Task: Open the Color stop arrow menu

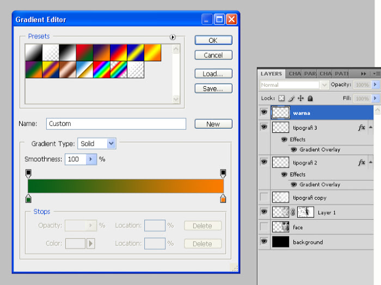Action: coord(91,244)
